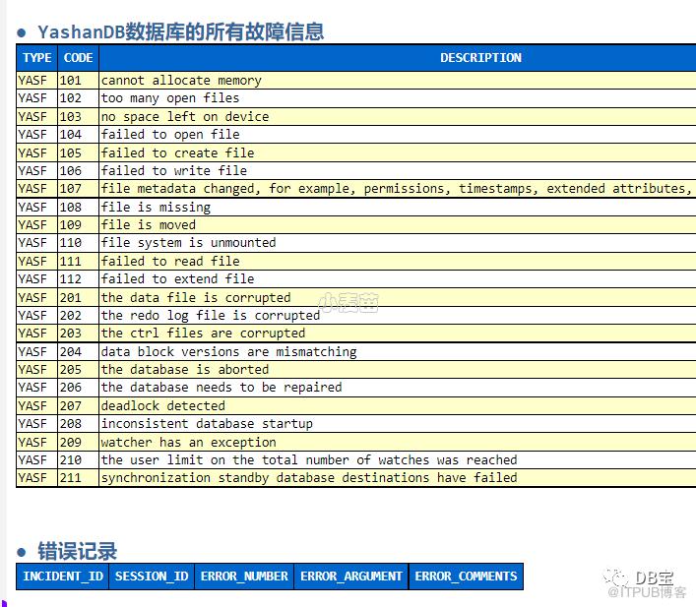Select the 'cannot allocate memory' description cell

(181, 81)
